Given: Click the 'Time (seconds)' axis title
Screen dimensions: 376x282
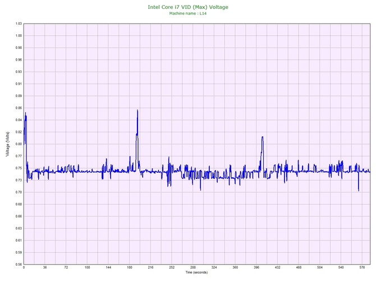Looking at the screenshot, I should click(196, 272).
